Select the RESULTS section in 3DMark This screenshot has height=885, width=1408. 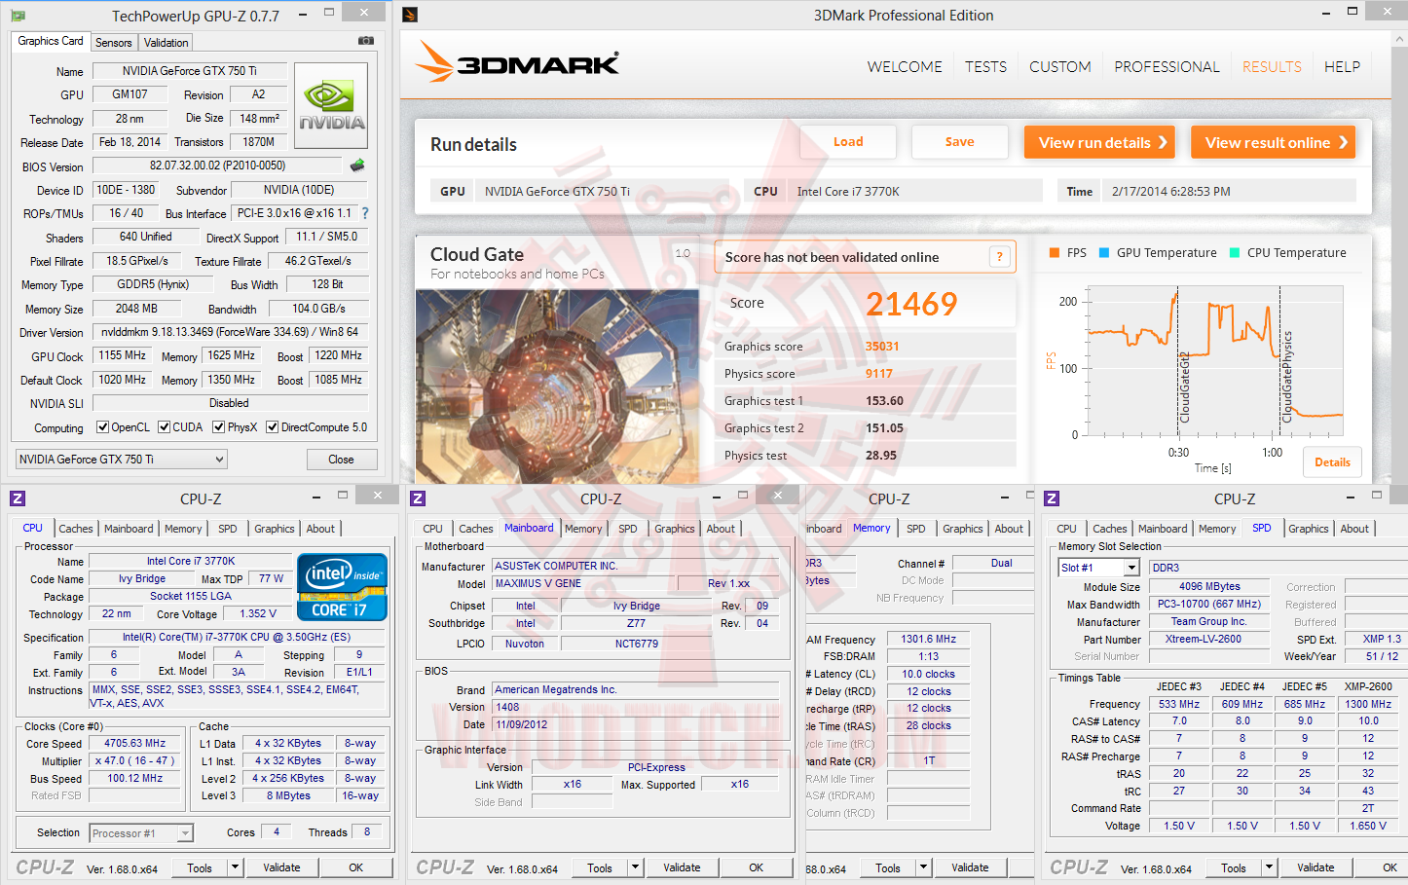[x=1272, y=67]
